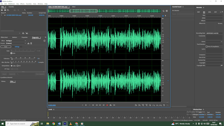Switch to the Effects Rack tab
The width and height of the screenshot is (224, 126).
(x=4, y=38)
